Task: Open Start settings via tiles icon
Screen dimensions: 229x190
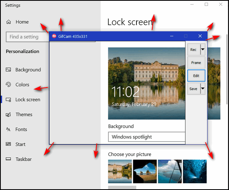Action: (x=8, y=144)
